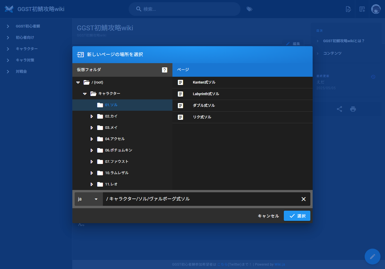Expand GGST初心者鯖 nav item
385x269 pixels.
[8, 26]
